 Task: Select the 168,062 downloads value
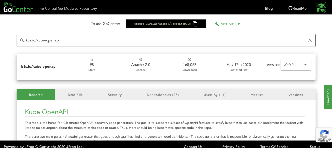190,65
